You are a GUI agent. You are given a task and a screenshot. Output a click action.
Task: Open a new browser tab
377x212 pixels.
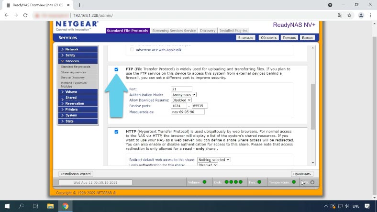point(79,5)
